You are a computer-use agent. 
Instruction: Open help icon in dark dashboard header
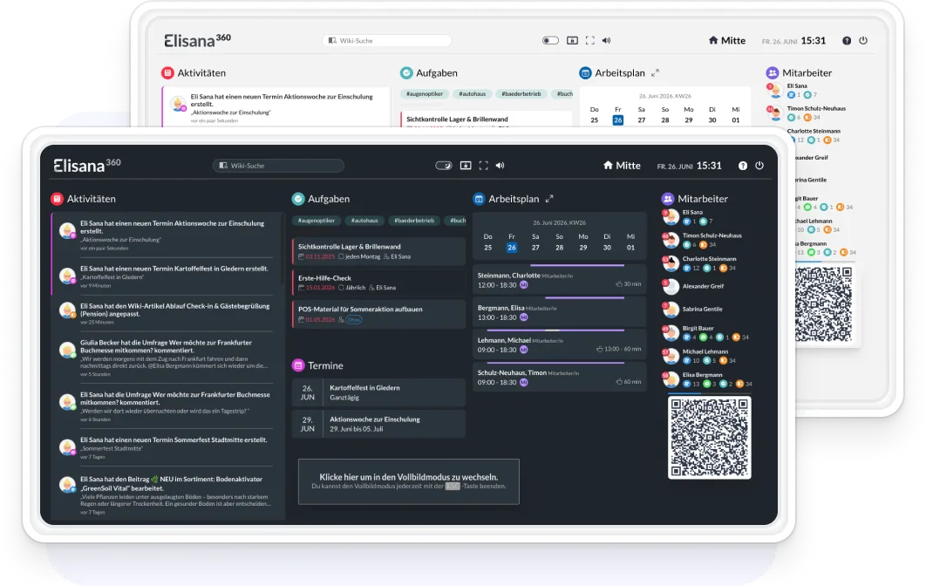(x=743, y=166)
